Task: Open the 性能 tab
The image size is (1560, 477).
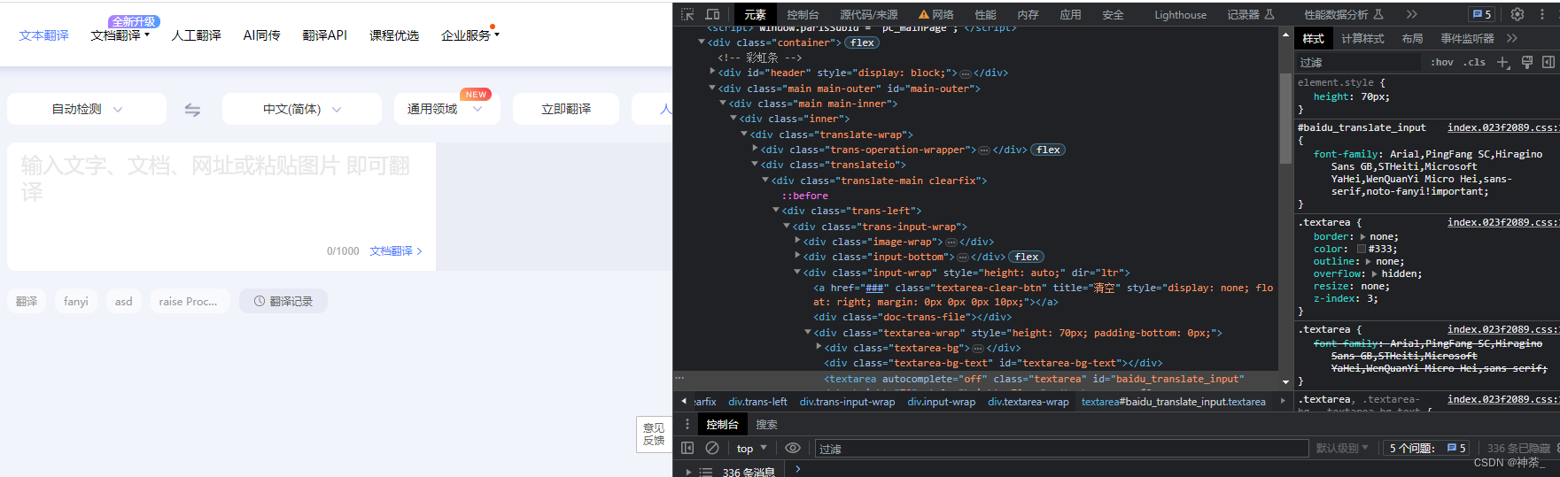Action: [x=985, y=14]
